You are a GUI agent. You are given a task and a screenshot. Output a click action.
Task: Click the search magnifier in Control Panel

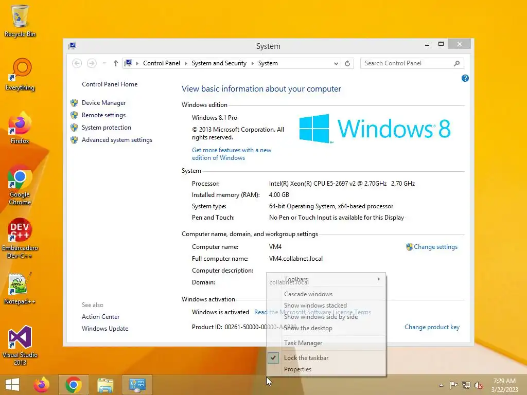[457, 63]
